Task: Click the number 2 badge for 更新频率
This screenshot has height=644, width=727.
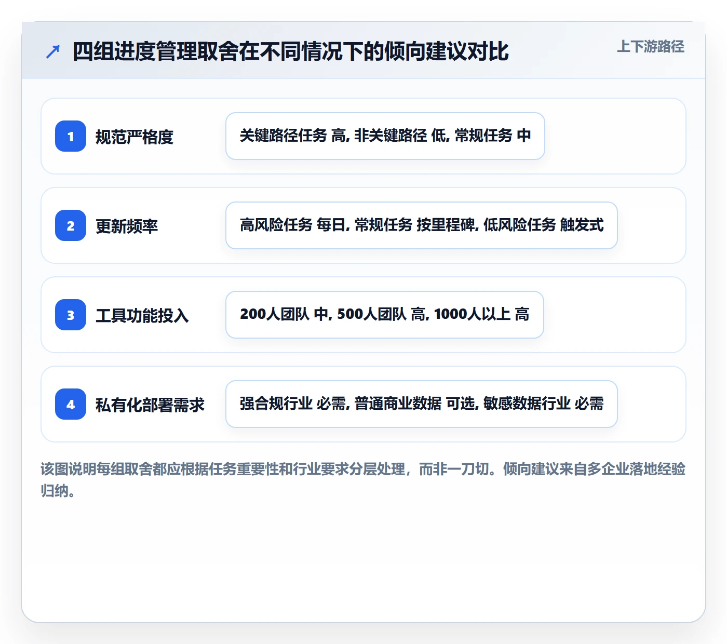Action: 71,225
